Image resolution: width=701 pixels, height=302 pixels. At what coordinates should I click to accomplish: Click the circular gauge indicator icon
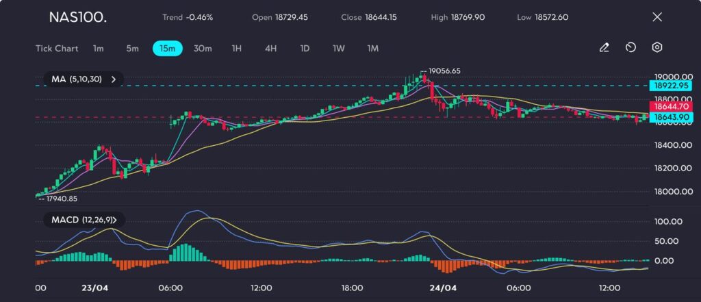click(630, 48)
